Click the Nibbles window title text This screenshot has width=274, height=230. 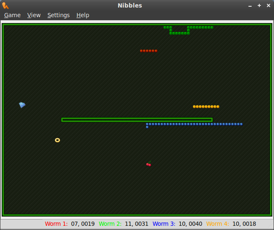(x=130, y=5)
